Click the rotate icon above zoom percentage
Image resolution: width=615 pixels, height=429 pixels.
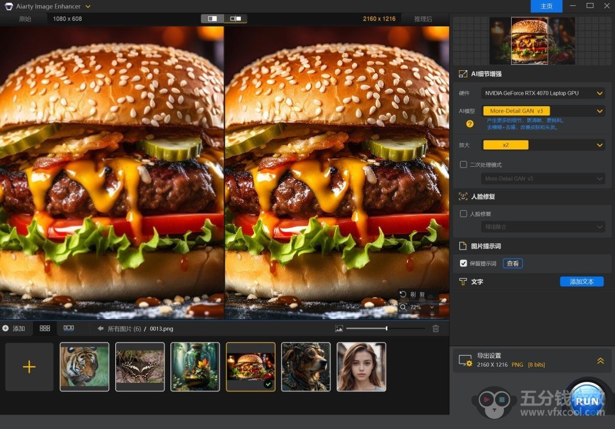pos(404,294)
